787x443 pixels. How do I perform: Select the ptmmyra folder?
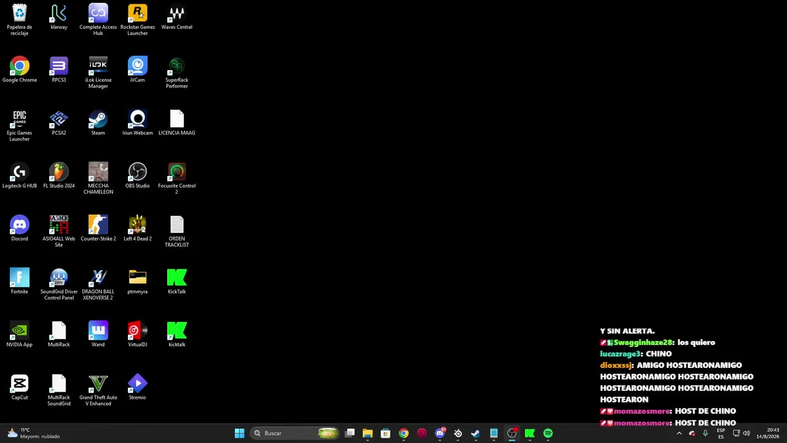[x=138, y=282]
